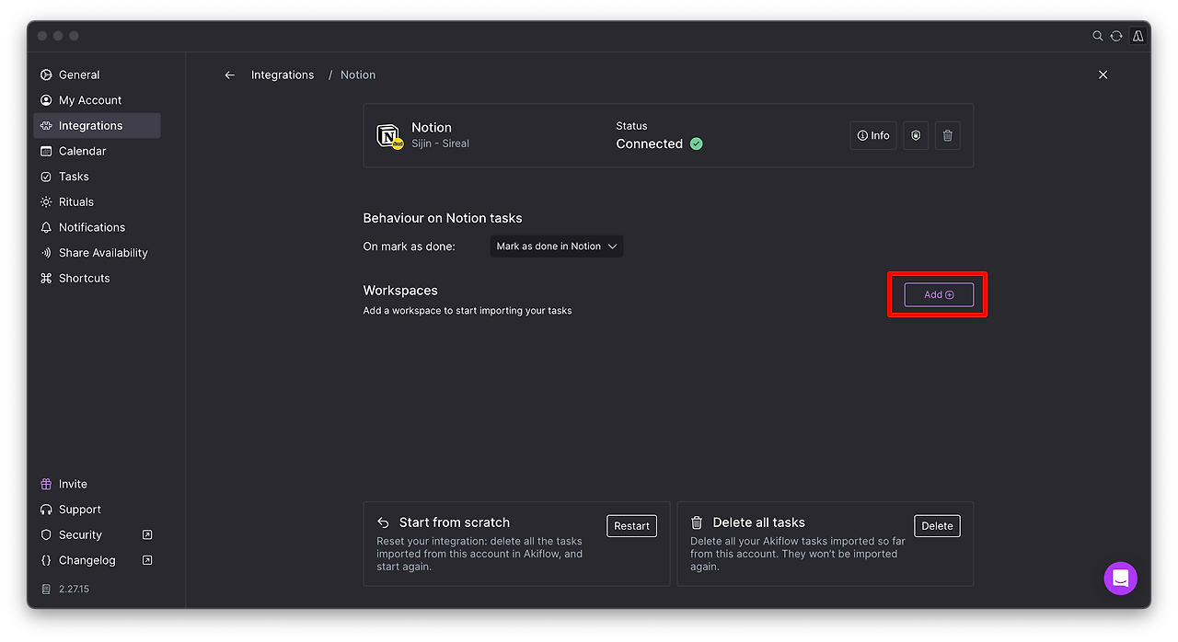This screenshot has height=642, width=1178.
Task: Click the sync refresh icon
Action: (1116, 36)
